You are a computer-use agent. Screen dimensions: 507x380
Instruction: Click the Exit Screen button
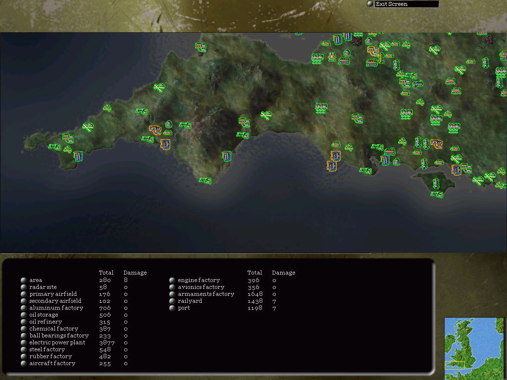pyautogui.click(x=403, y=4)
